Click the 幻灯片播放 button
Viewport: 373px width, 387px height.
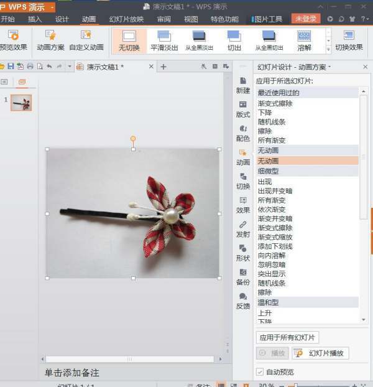pyautogui.click(x=320, y=353)
